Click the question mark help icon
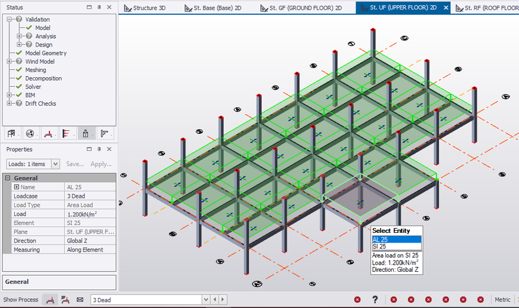Screen dimensions: 519x308 pyautogui.click(x=375, y=300)
